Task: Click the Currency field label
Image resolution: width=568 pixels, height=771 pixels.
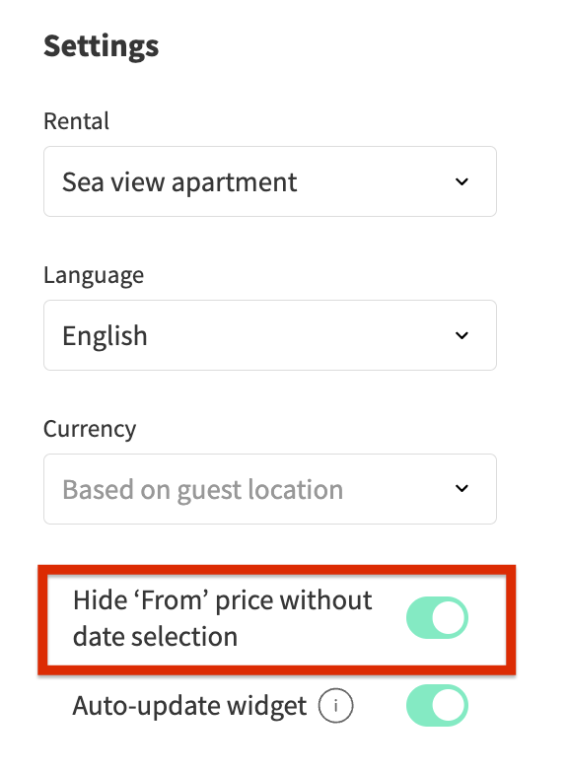Action: (x=90, y=429)
